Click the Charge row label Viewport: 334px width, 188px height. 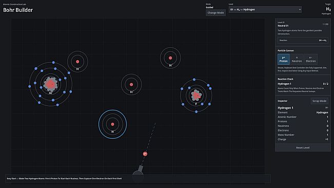(x=282, y=139)
